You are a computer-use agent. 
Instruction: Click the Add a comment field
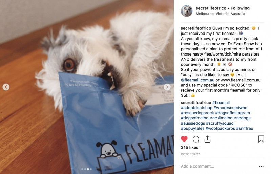(218, 166)
